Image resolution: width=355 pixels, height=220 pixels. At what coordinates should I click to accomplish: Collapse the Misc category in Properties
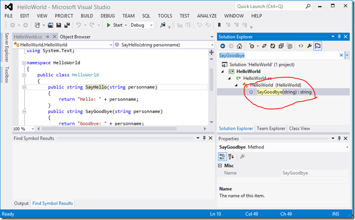(220, 166)
